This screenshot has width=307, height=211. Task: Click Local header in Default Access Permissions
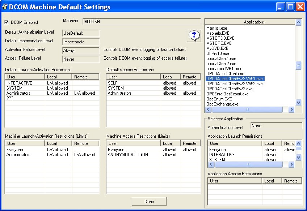tap(170, 77)
